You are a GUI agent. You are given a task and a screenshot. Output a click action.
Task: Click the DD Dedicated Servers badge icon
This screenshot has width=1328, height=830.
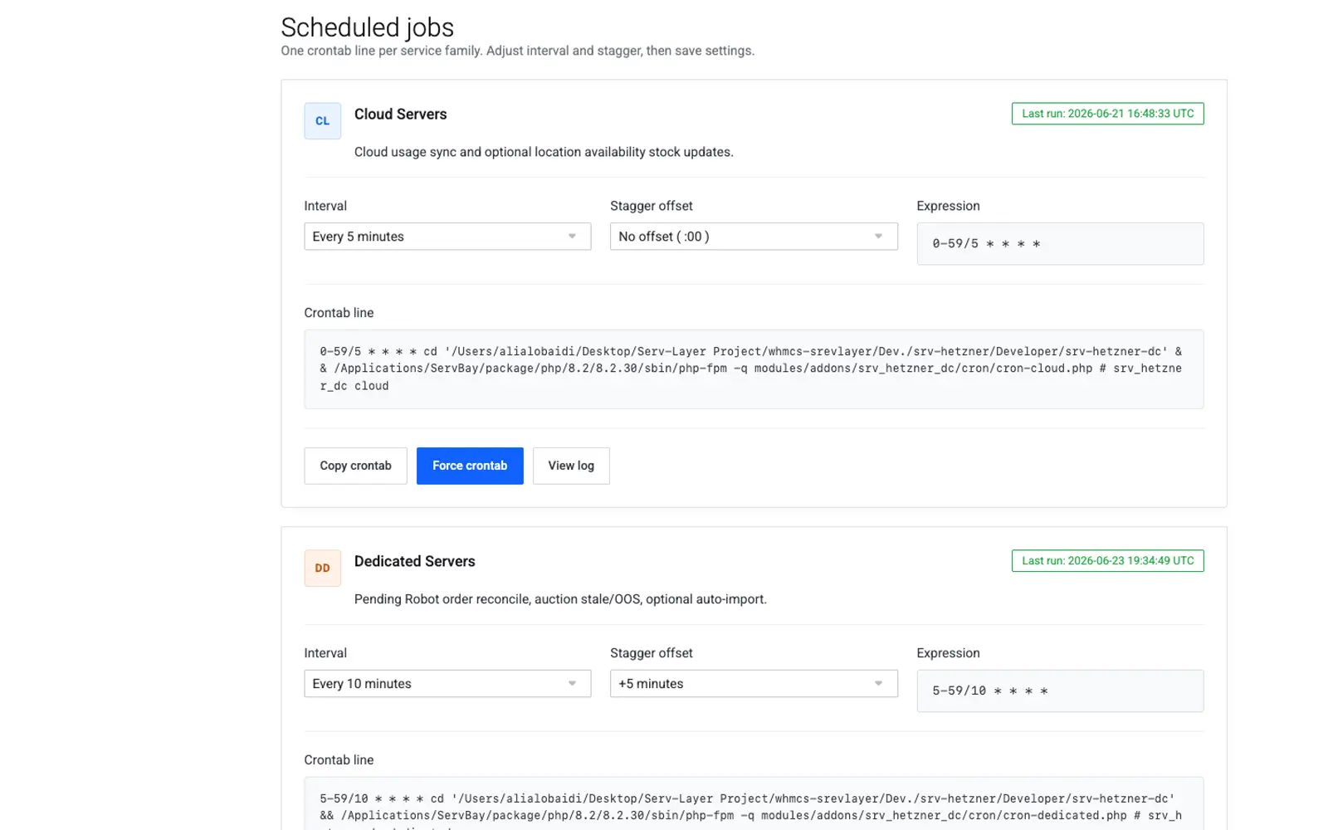pyautogui.click(x=322, y=569)
